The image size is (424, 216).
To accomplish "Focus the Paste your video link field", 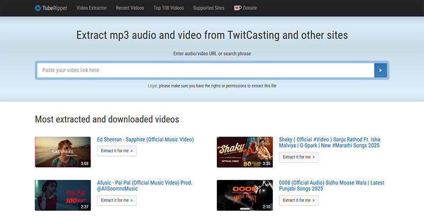I will tap(206, 70).
